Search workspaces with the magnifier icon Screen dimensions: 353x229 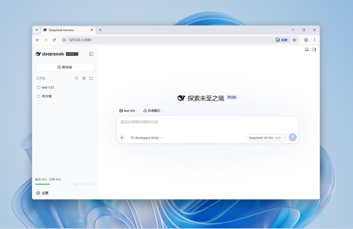pyautogui.click(x=76, y=78)
